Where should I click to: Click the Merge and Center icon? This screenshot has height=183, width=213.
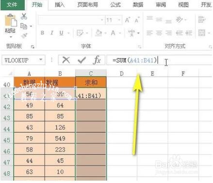(202, 33)
